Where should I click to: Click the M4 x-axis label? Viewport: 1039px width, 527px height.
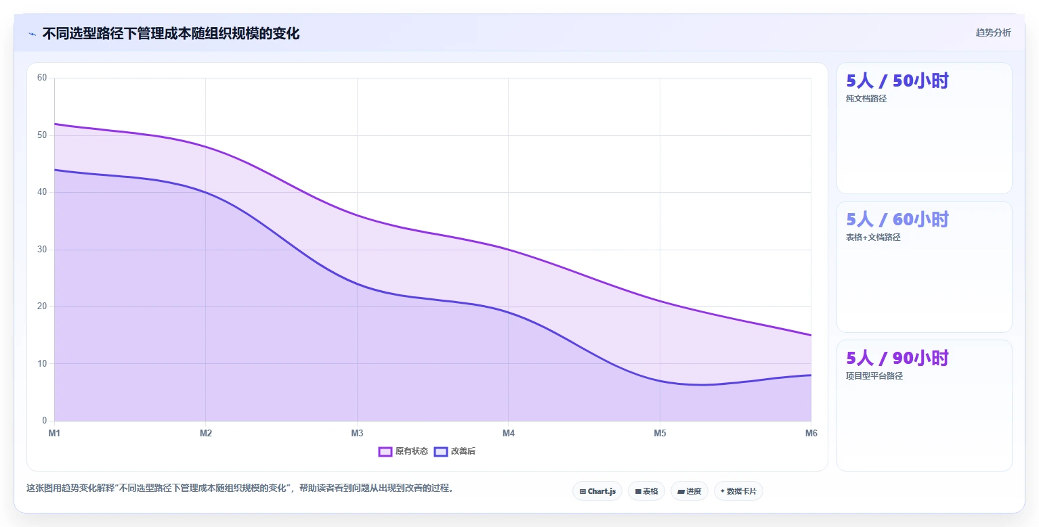[509, 434]
